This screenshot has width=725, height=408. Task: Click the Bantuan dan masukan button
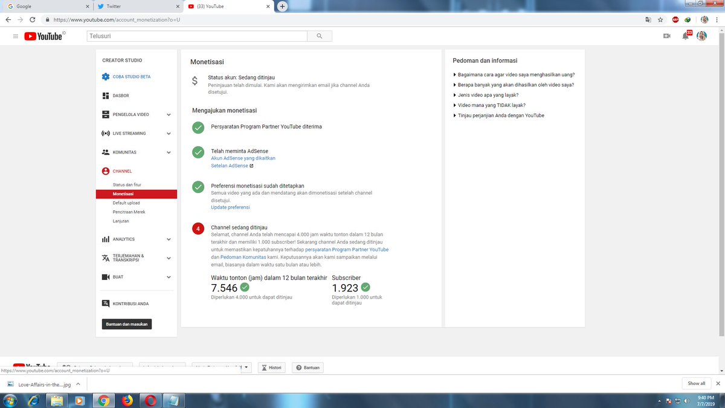pyautogui.click(x=126, y=324)
